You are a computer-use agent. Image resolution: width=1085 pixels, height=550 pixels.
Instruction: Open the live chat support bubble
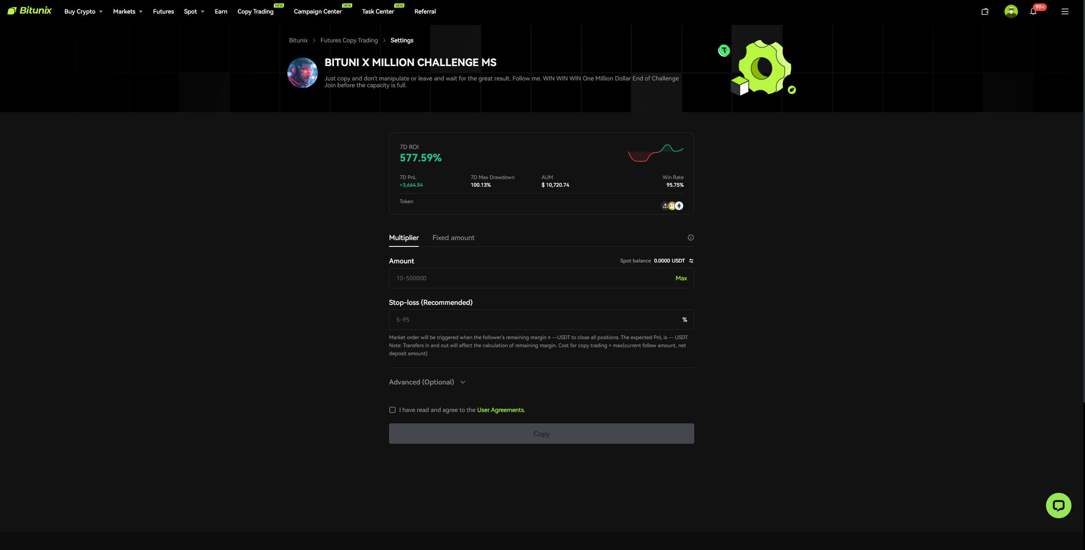pyautogui.click(x=1058, y=505)
